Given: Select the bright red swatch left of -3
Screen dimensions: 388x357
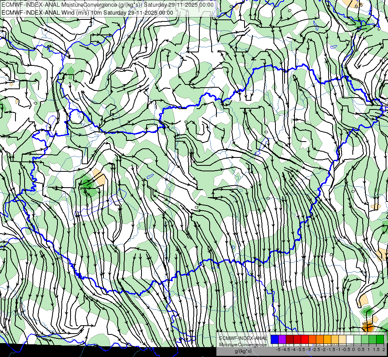Looking at the screenshot, I should tap(305, 339).
